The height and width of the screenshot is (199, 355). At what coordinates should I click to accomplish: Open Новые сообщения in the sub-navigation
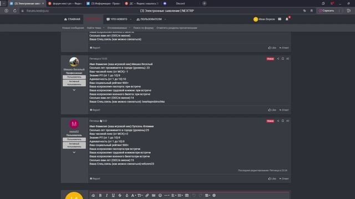tap(73, 28)
